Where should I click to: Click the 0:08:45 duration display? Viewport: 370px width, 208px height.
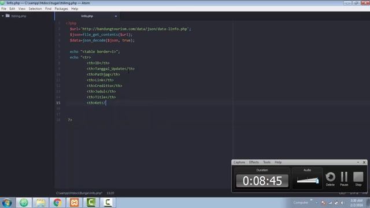pyautogui.click(x=262, y=181)
